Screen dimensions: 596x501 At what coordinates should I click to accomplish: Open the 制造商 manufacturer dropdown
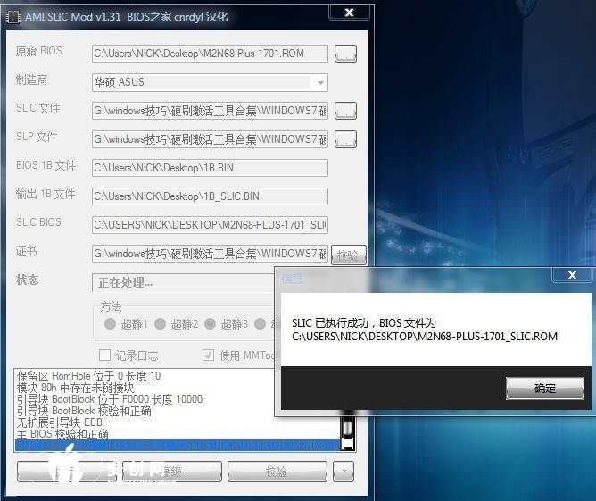click(320, 82)
